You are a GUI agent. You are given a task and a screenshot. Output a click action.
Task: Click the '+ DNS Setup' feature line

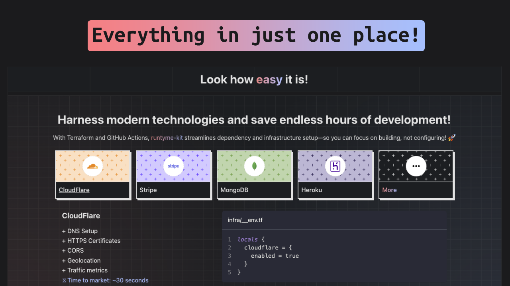pos(80,231)
